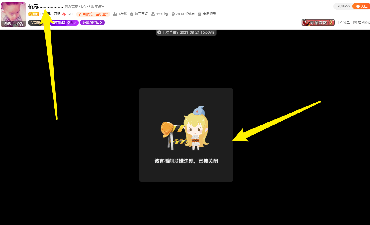Open the 商品橱窗 shop window
Viewport: 370px width, 225px height.
tap(208, 14)
